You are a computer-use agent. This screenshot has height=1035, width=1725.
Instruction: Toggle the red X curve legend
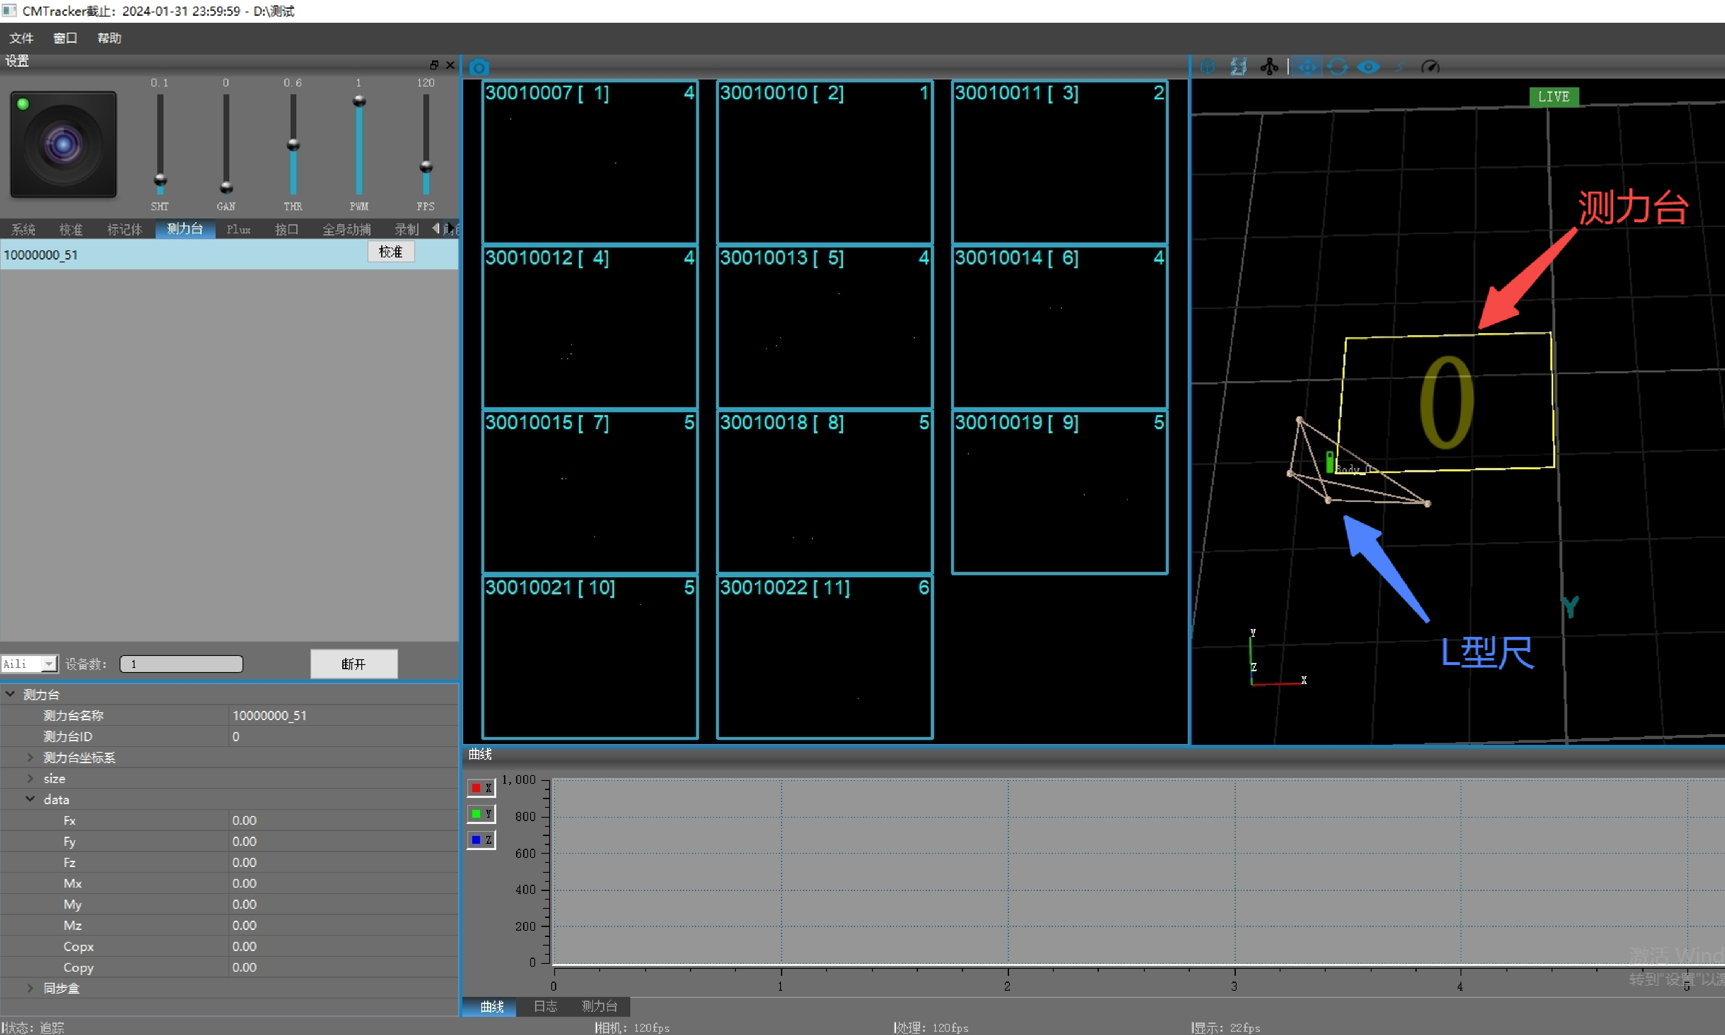(481, 788)
